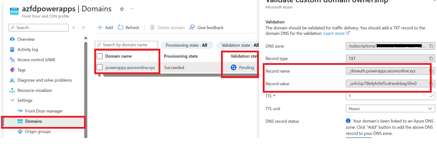437x144 pixels.
Task: Favorite azfdpowerapps with the star icon
Action: (x=122, y=9)
